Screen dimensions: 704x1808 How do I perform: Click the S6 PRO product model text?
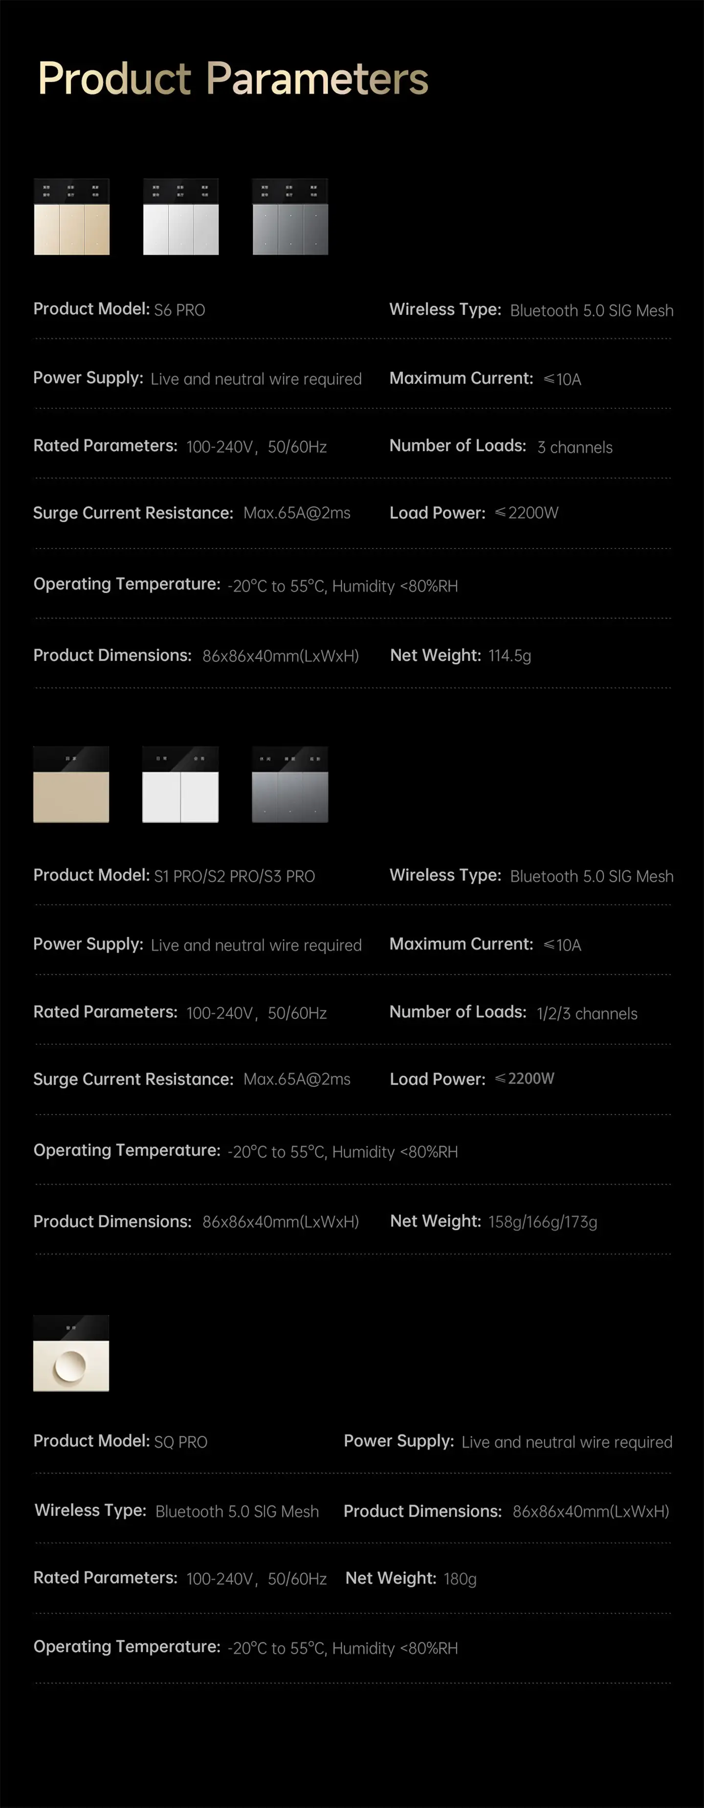click(180, 310)
